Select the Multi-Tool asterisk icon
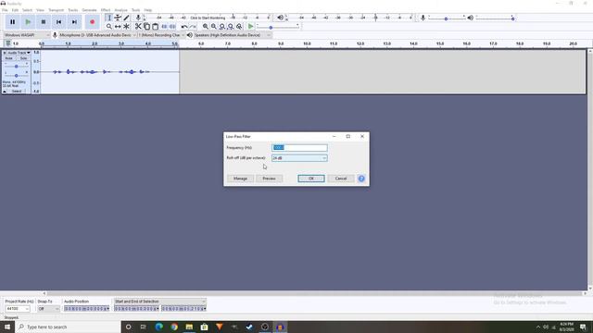 [x=126, y=27]
